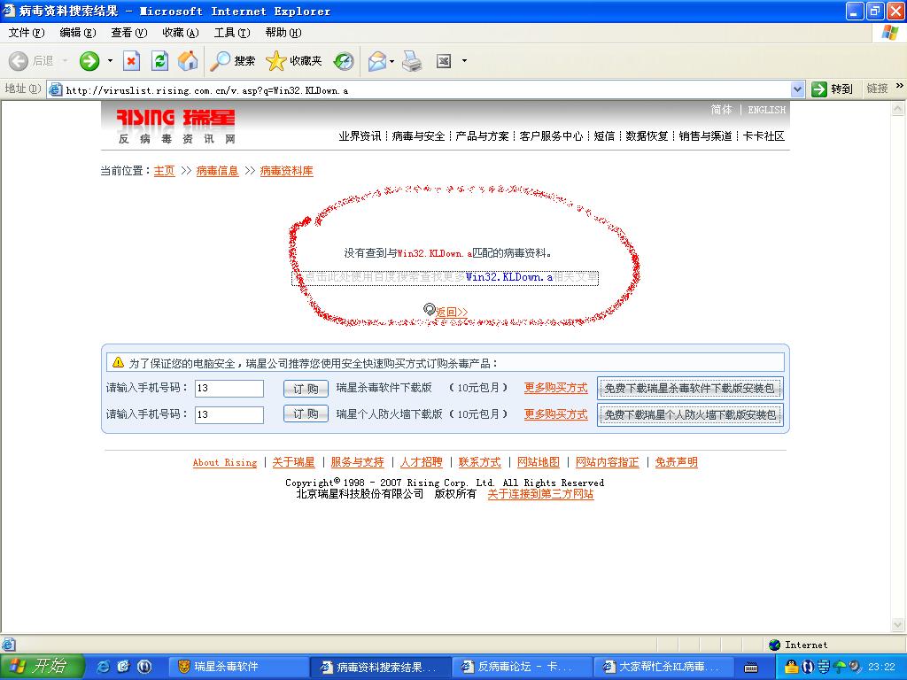907x680 pixels.
Task: Click 更多购买方式 link for firewall row
Action: (556, 414)
